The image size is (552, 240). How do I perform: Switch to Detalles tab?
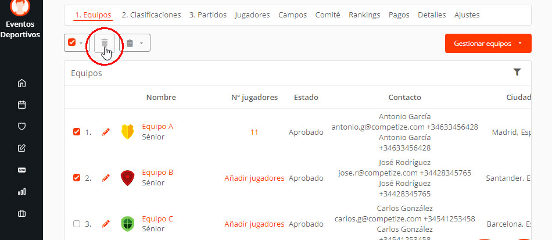[x=432, y=15]
